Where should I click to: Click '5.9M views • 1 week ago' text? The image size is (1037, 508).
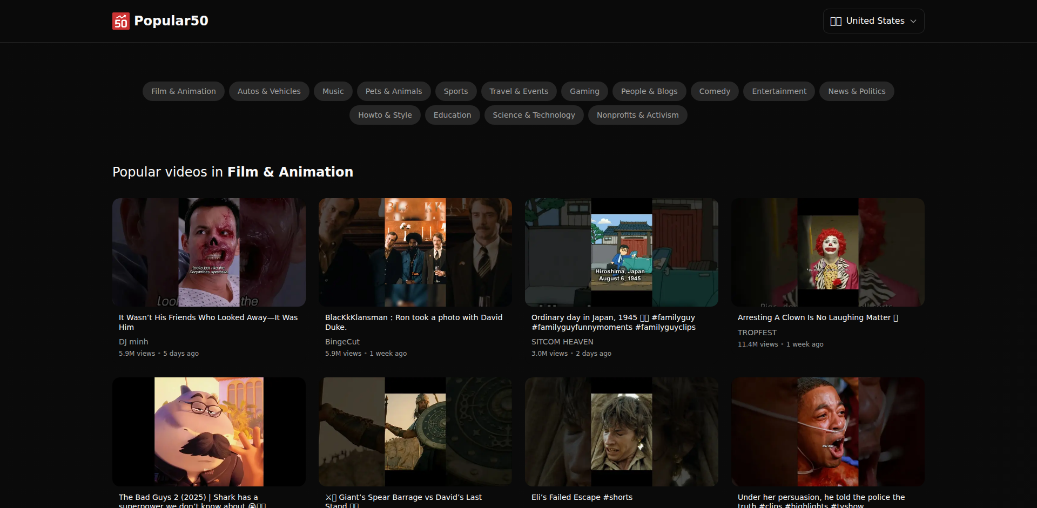[366, 354]
